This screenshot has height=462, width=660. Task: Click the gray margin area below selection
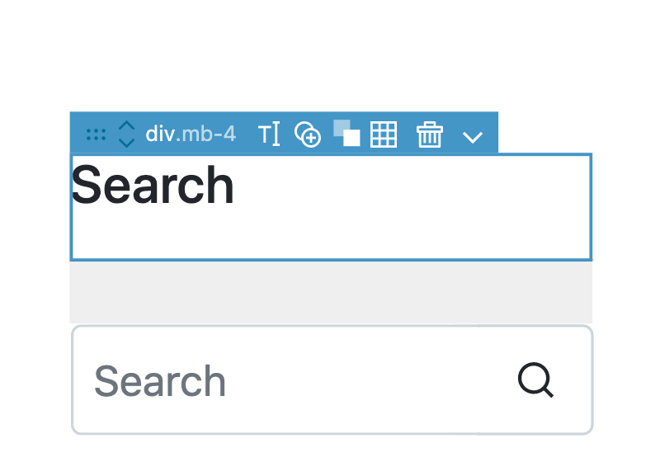331,292
